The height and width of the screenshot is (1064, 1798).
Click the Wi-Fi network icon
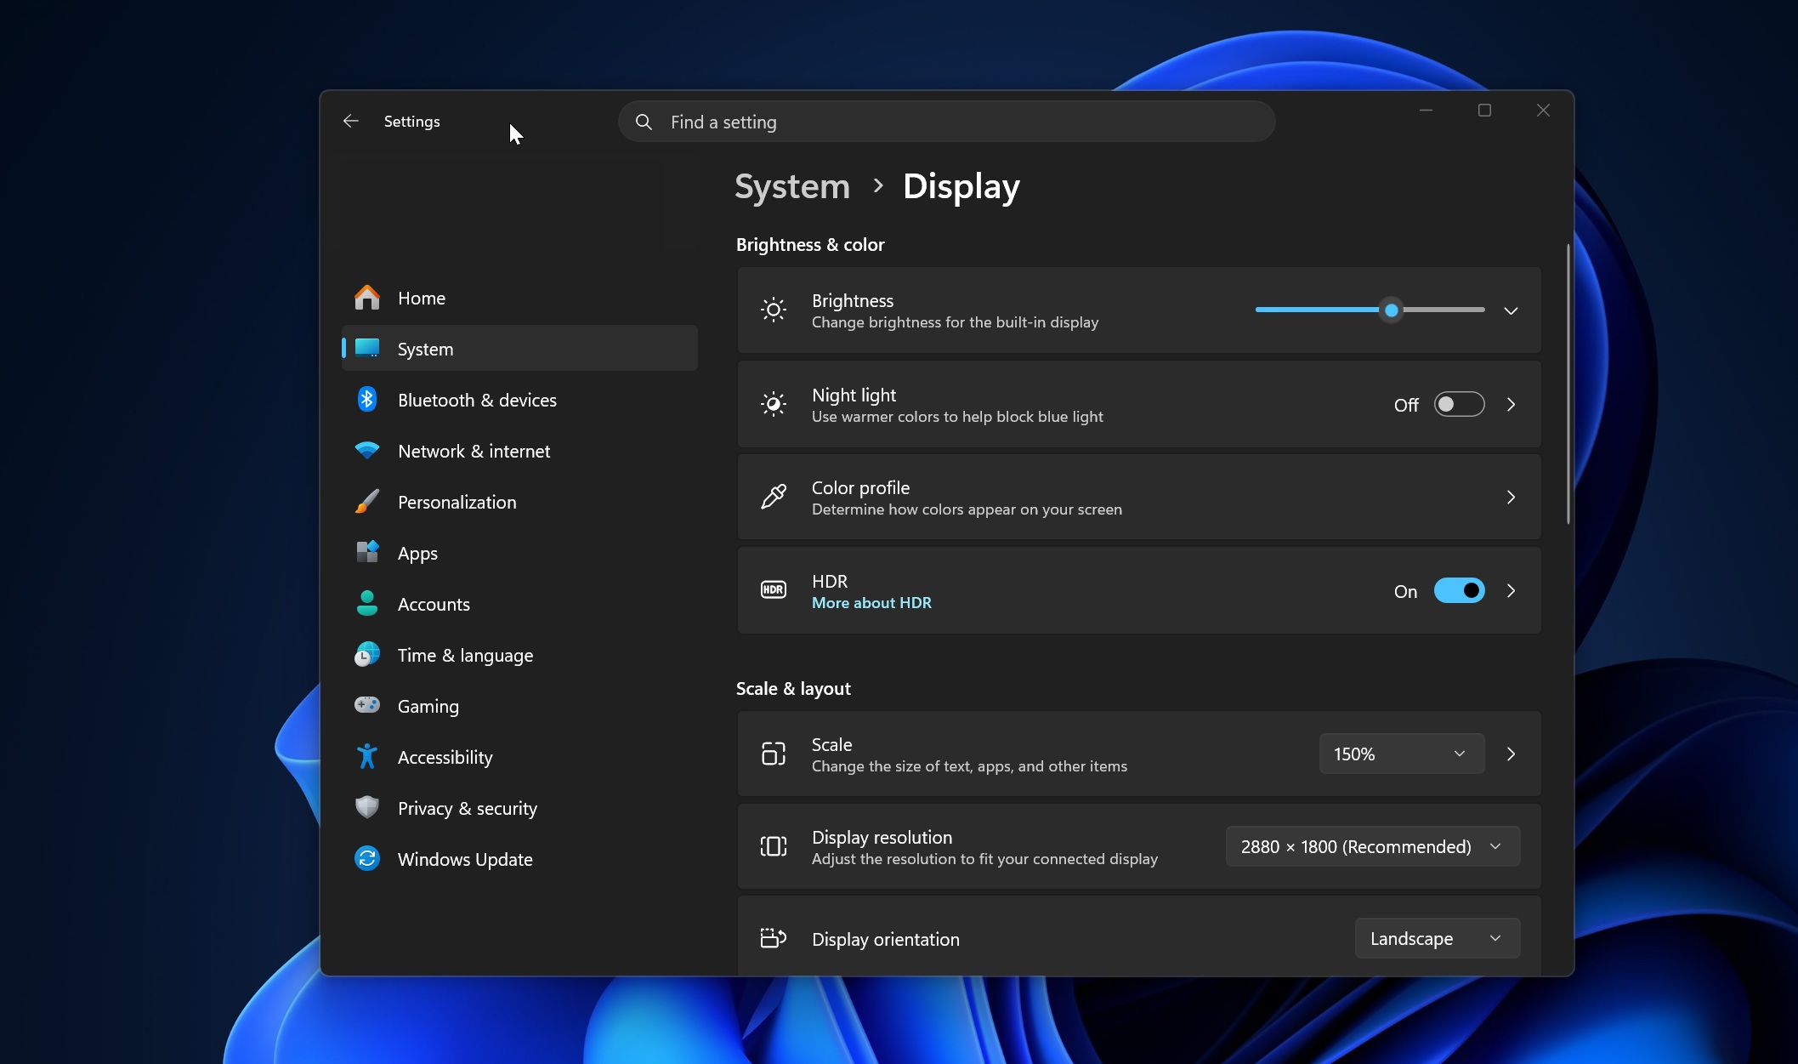(367, 450)
